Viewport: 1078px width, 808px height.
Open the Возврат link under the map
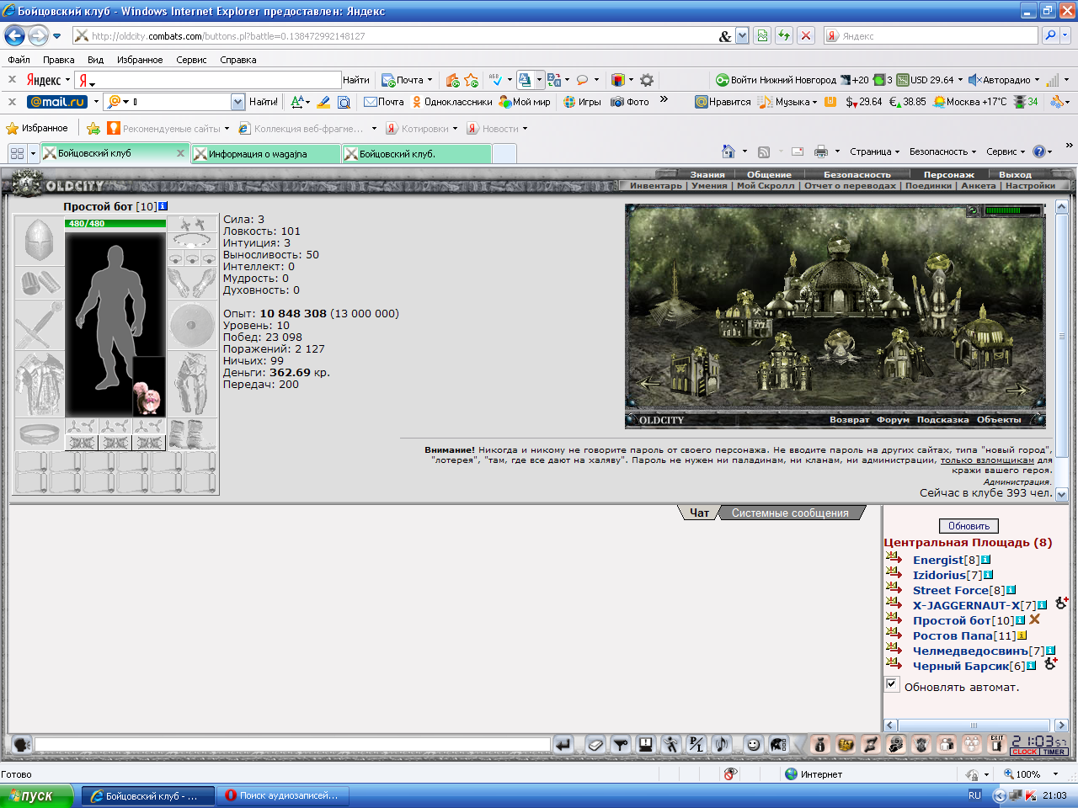849,419
